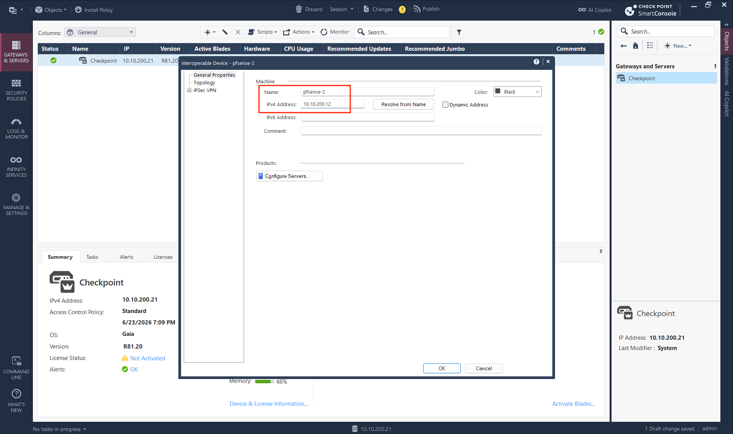733x434 pixels.
Task: Open the Objects menu
Action: (51, 10)
